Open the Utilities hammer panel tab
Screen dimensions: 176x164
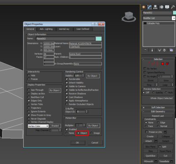click(x=173, y=7)
